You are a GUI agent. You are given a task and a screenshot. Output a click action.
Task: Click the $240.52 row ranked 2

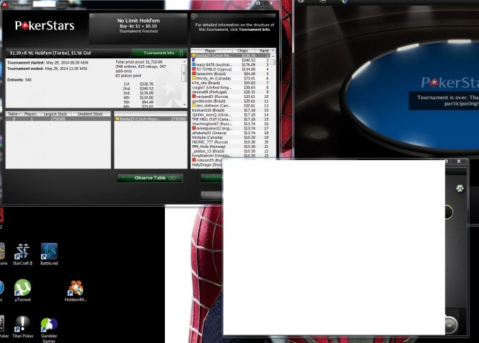coord(231,60)
